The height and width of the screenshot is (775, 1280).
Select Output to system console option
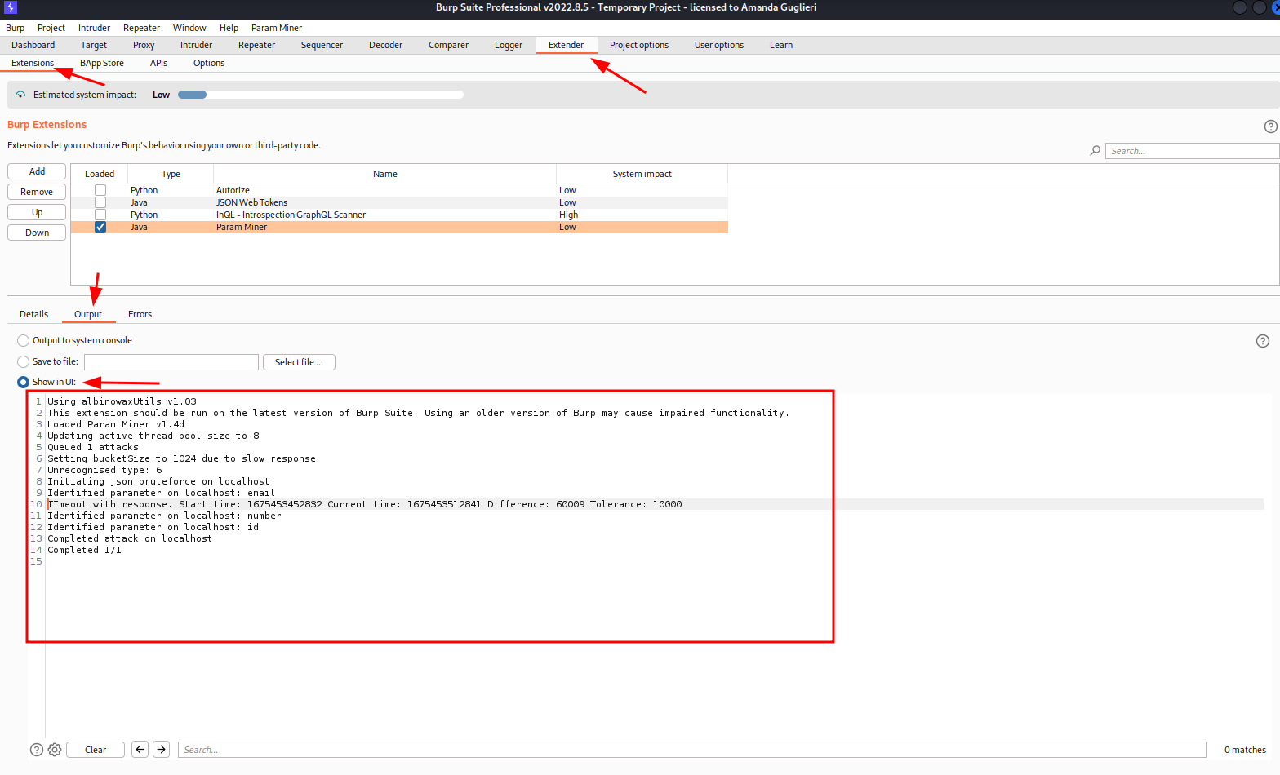(23, 340)
